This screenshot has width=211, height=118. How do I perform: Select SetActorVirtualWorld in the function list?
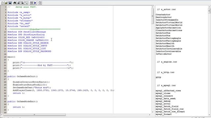pos(169,23)
